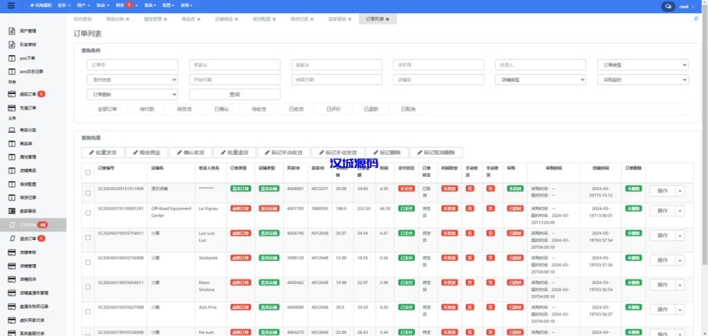
Task: Open the 支付状态 dropdown filter
Action: click(x=132, y=80)
